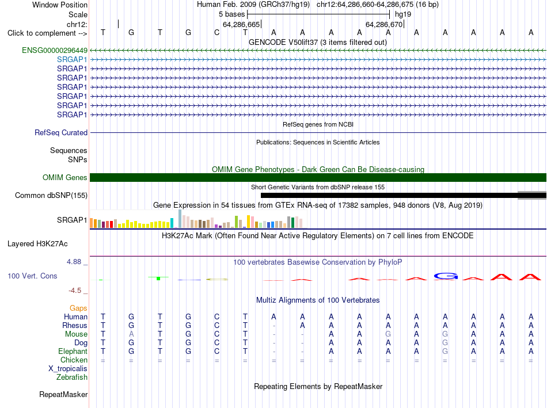Select the Chicken species label
This screenshot has width=547, height=408.
74,360
